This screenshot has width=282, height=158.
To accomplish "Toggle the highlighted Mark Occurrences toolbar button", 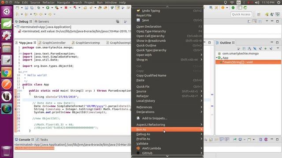I will 118,8.
